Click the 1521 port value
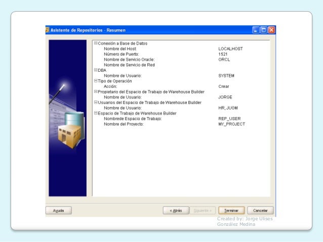 223,54
